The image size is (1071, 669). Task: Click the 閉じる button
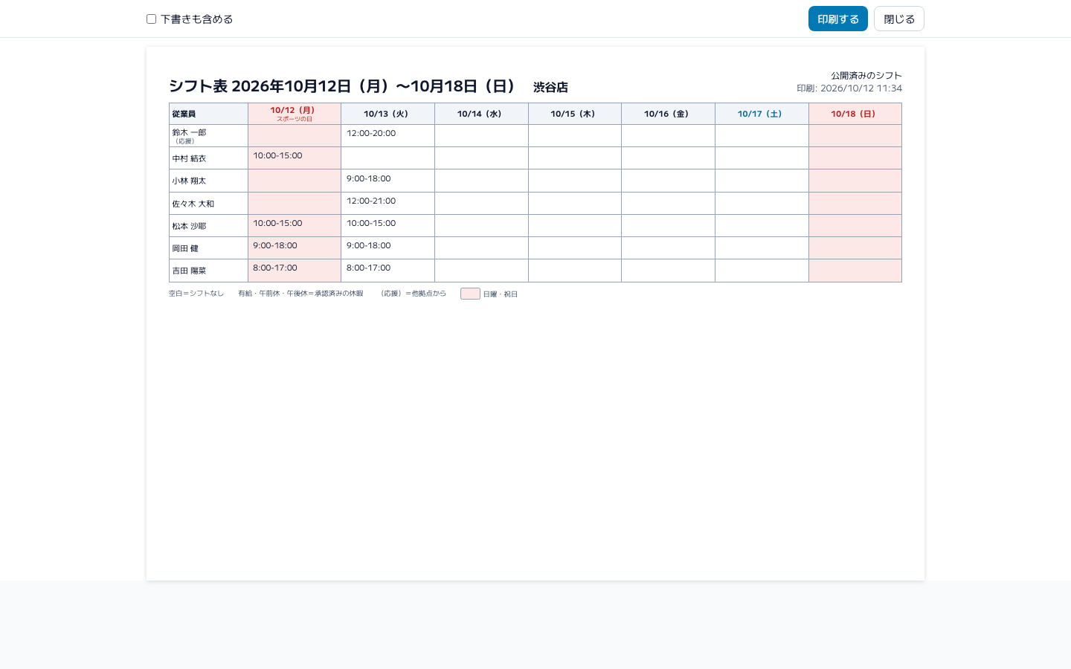pyautogui.click(x=899, y=19)
